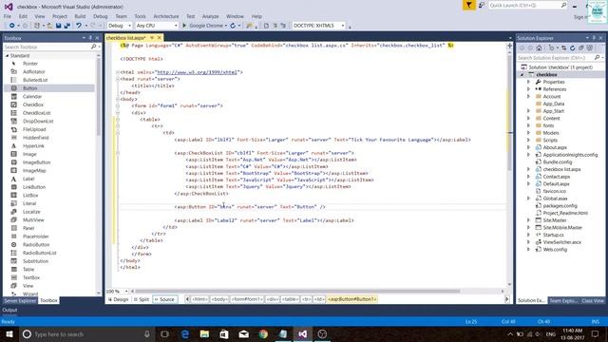Open the File menu
Image resolution: width=608 pixels, height=342 pixels.
tap(8, 16)
